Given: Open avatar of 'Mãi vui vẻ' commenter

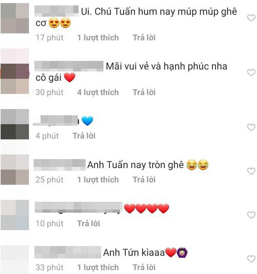Looking at the screenshot, I should pyautogui.click(x=15, y=71).
